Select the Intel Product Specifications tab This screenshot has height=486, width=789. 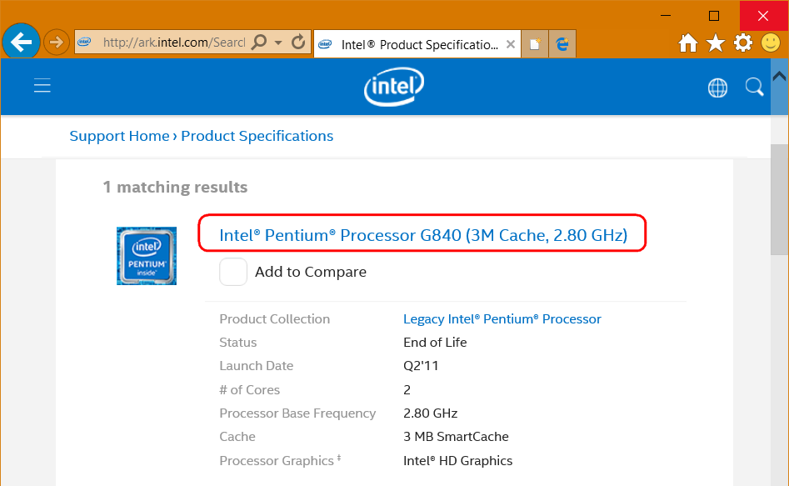point(411,44)
